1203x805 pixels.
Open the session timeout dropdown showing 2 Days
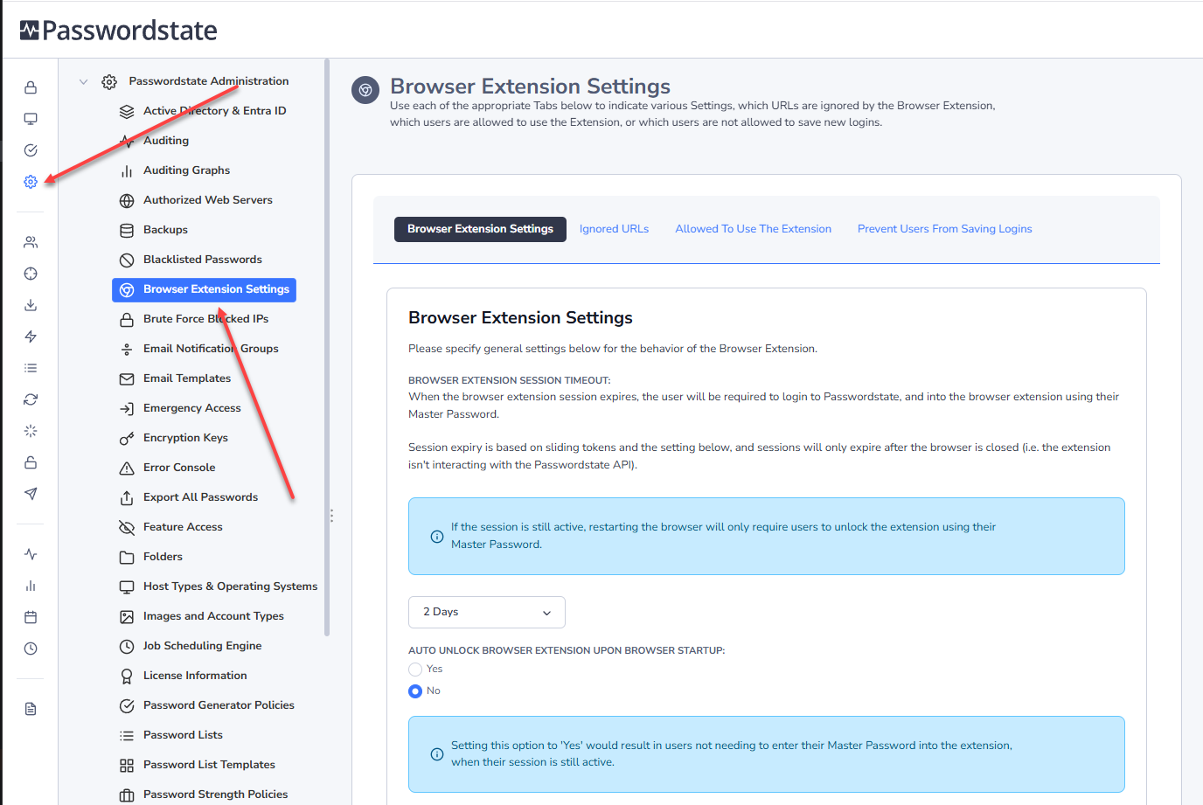[487, 612]
